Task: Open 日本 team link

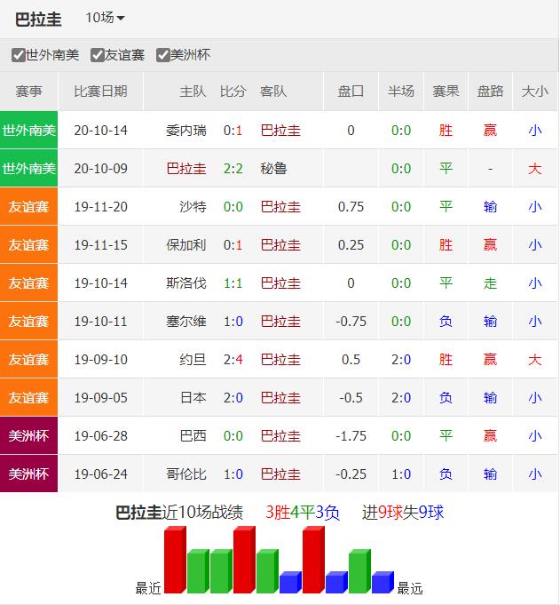Action: 193,398
